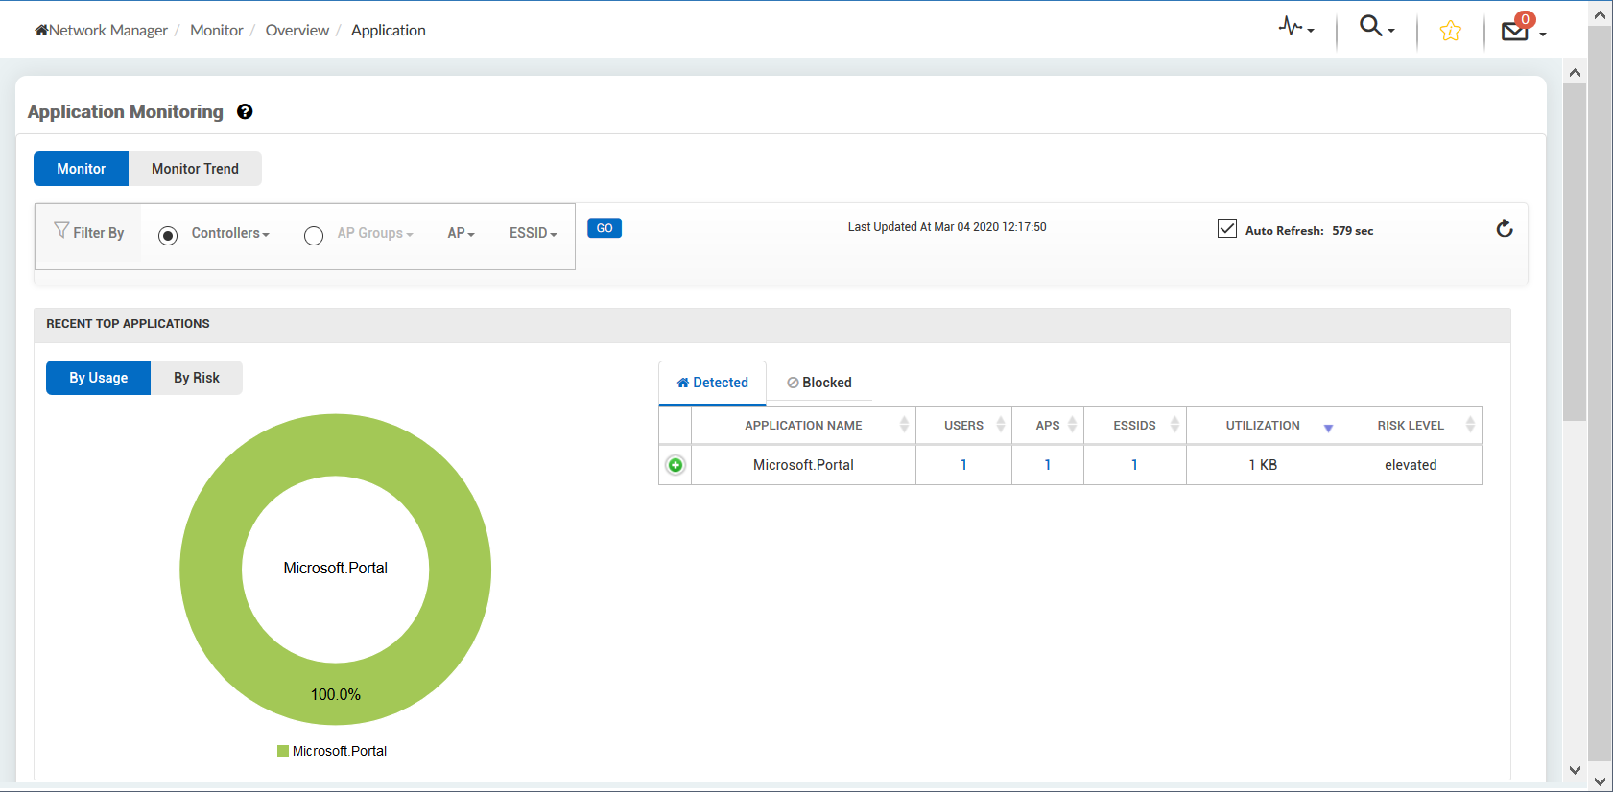Viewport: 1613px width, 792px height.
Task: Click the Network Manager home icon
Action: pos(41,30)
